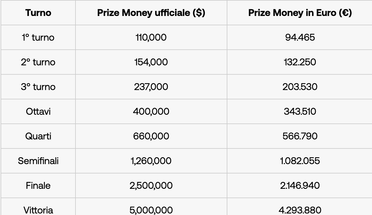This screenshot has height=215, width=372.
Task: Select the 94.465 euro value
Action: 300,38
